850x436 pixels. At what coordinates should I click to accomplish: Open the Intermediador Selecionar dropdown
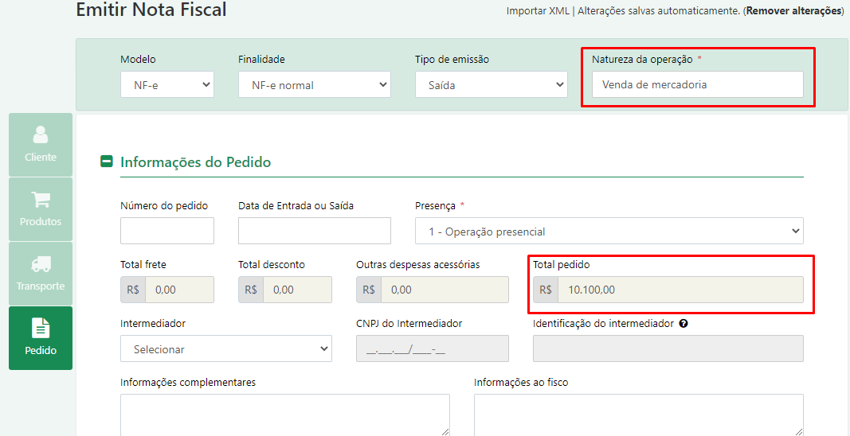[x=226, y=348]
